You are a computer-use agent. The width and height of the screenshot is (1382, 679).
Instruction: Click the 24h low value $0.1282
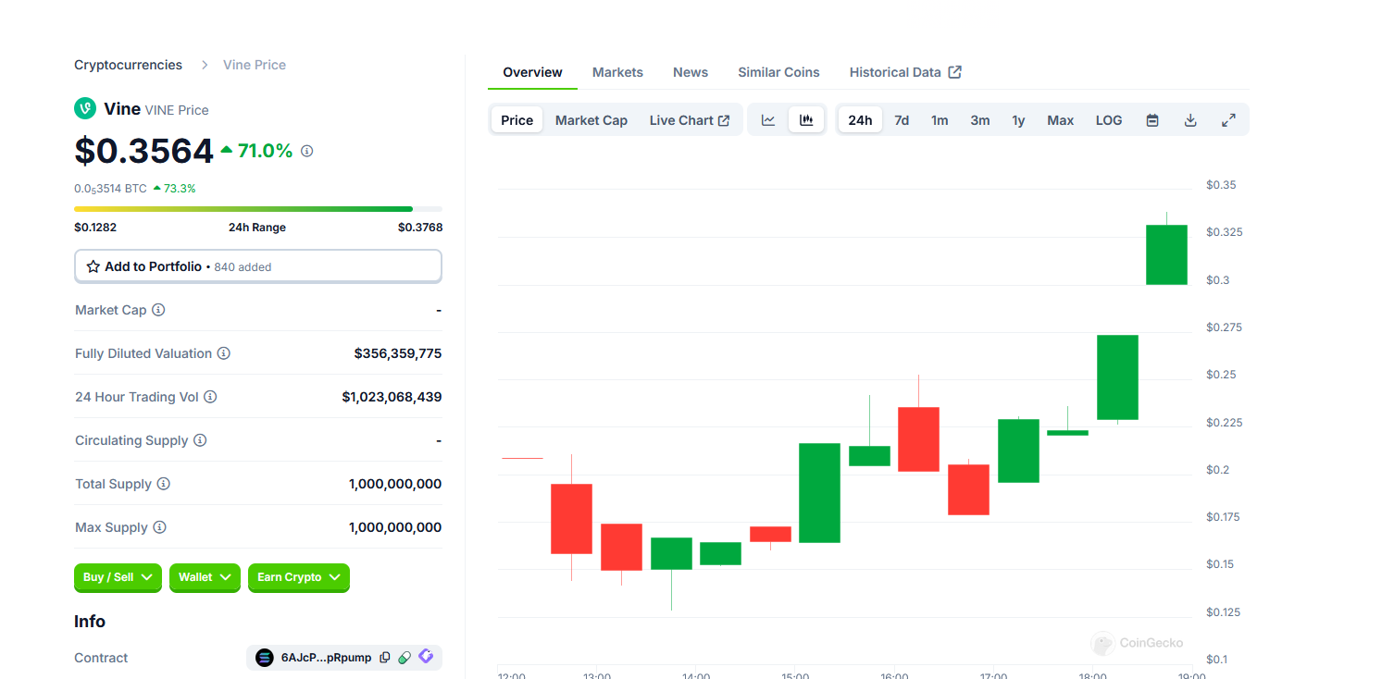tap(95, 228)
